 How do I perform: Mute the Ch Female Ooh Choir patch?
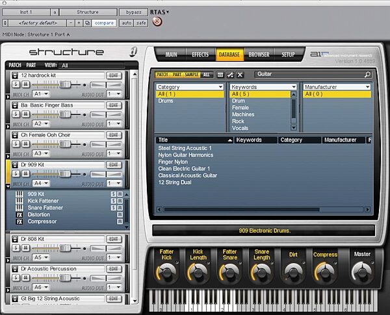25,144
